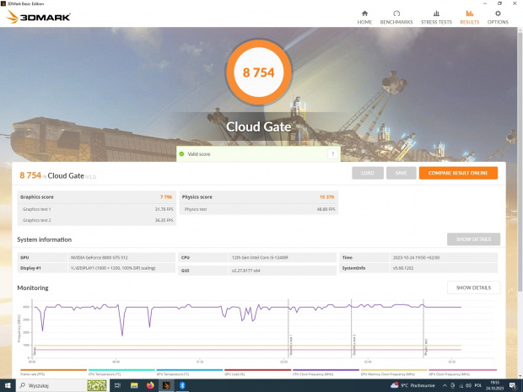The height and width of the screenshot is (392, 523).
Task: Open the Home page in the navigation
Action: pos(364,17)
